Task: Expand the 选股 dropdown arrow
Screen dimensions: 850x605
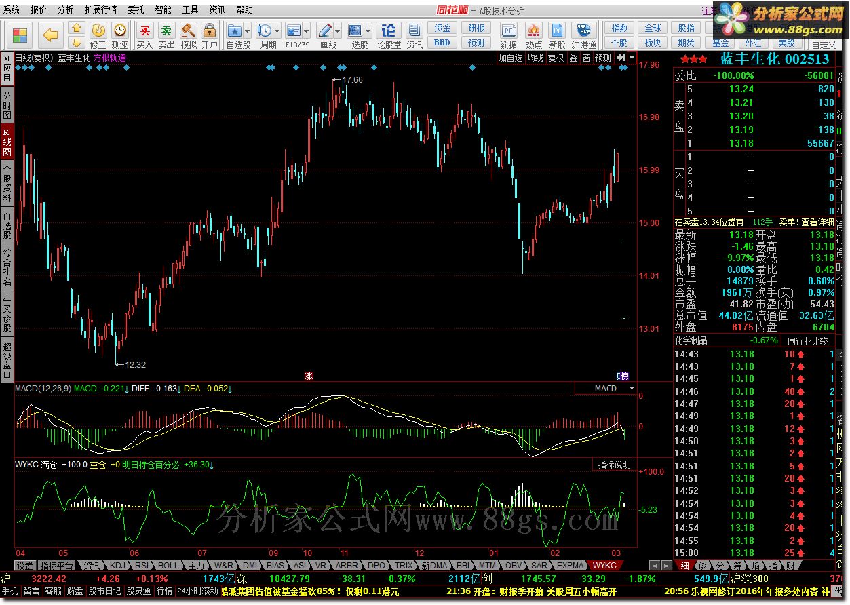Action: tap(368, 31)
